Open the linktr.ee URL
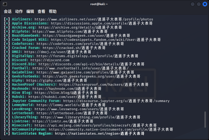209x140 pixels. click(63, 121)
